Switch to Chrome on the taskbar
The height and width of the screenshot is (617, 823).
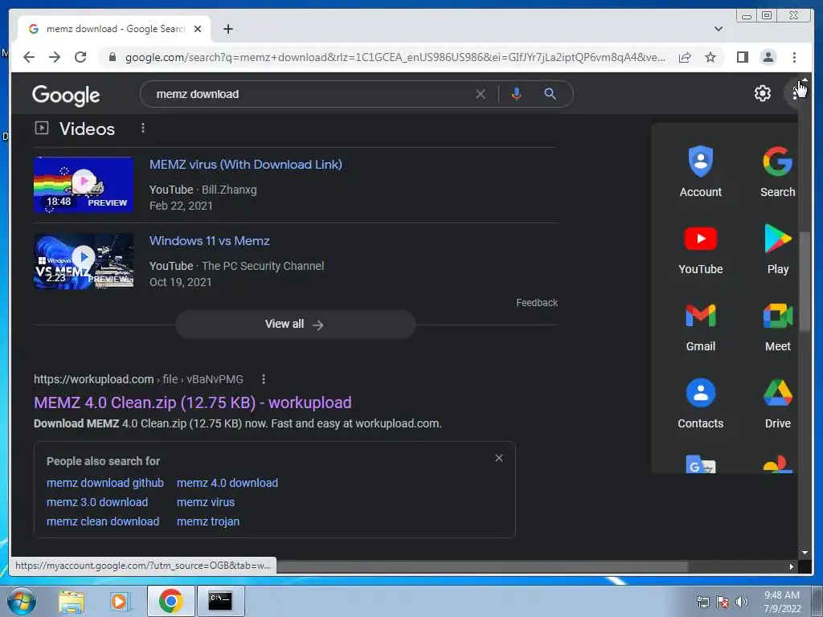click(170, 601)
